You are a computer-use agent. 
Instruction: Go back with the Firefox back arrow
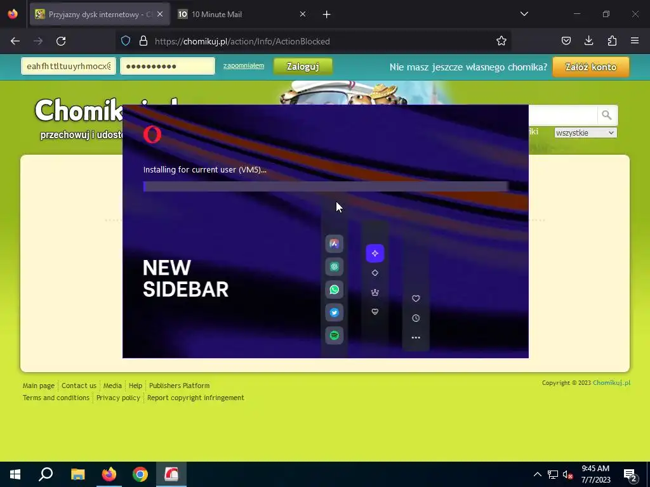15,41
